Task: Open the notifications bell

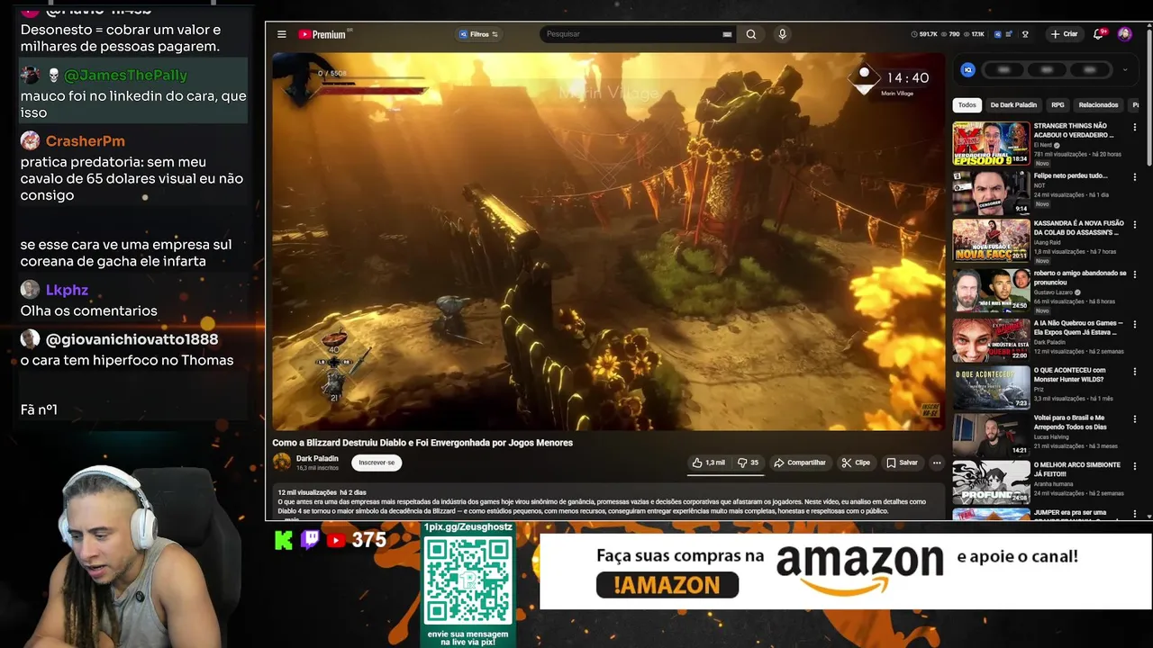Action: tap(1098, 34)
